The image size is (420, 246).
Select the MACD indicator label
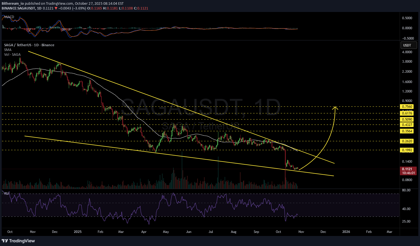click(9, 17)
